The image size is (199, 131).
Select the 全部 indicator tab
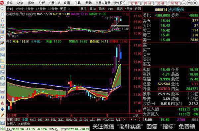25,120
